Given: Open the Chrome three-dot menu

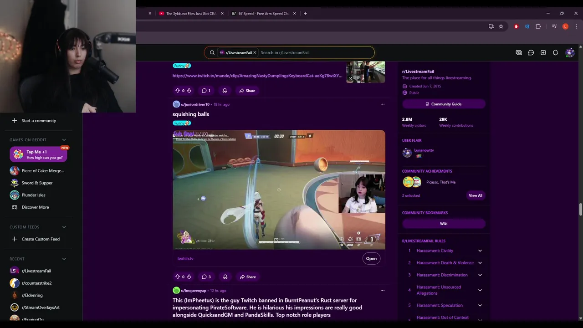Looking at the screenshot, I should [576, 26].
